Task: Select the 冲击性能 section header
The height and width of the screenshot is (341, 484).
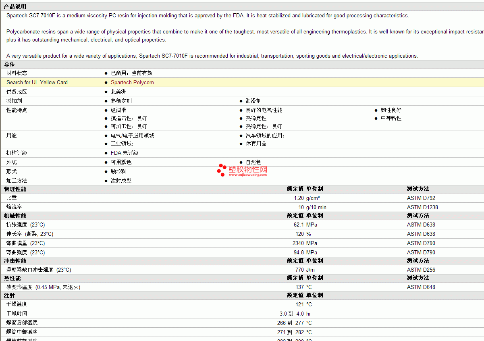Action: tap(15, 261)
